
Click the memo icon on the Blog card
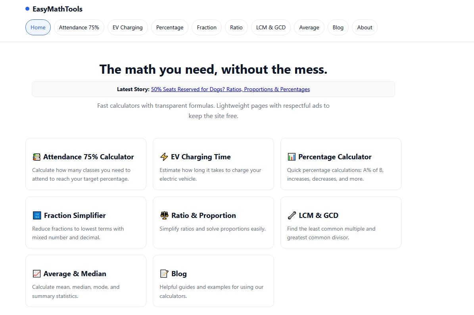tap(164, 273)
